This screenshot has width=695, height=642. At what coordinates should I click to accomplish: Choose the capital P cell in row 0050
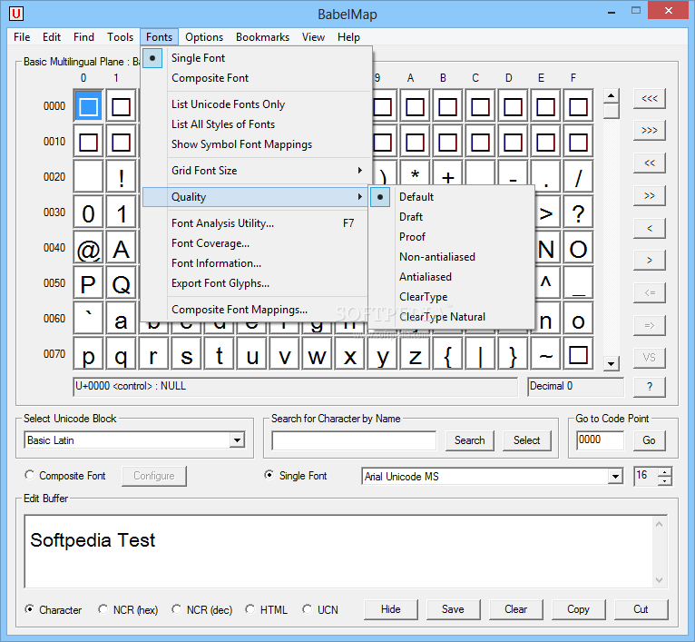point(88,284)
